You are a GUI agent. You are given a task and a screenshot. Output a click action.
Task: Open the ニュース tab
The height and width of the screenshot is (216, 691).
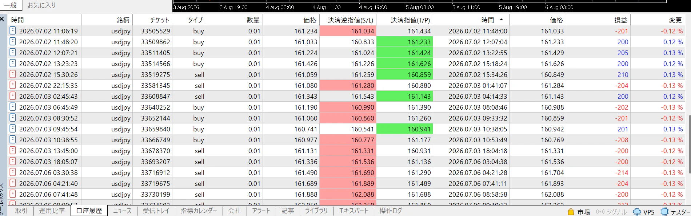tap(122, 211)
